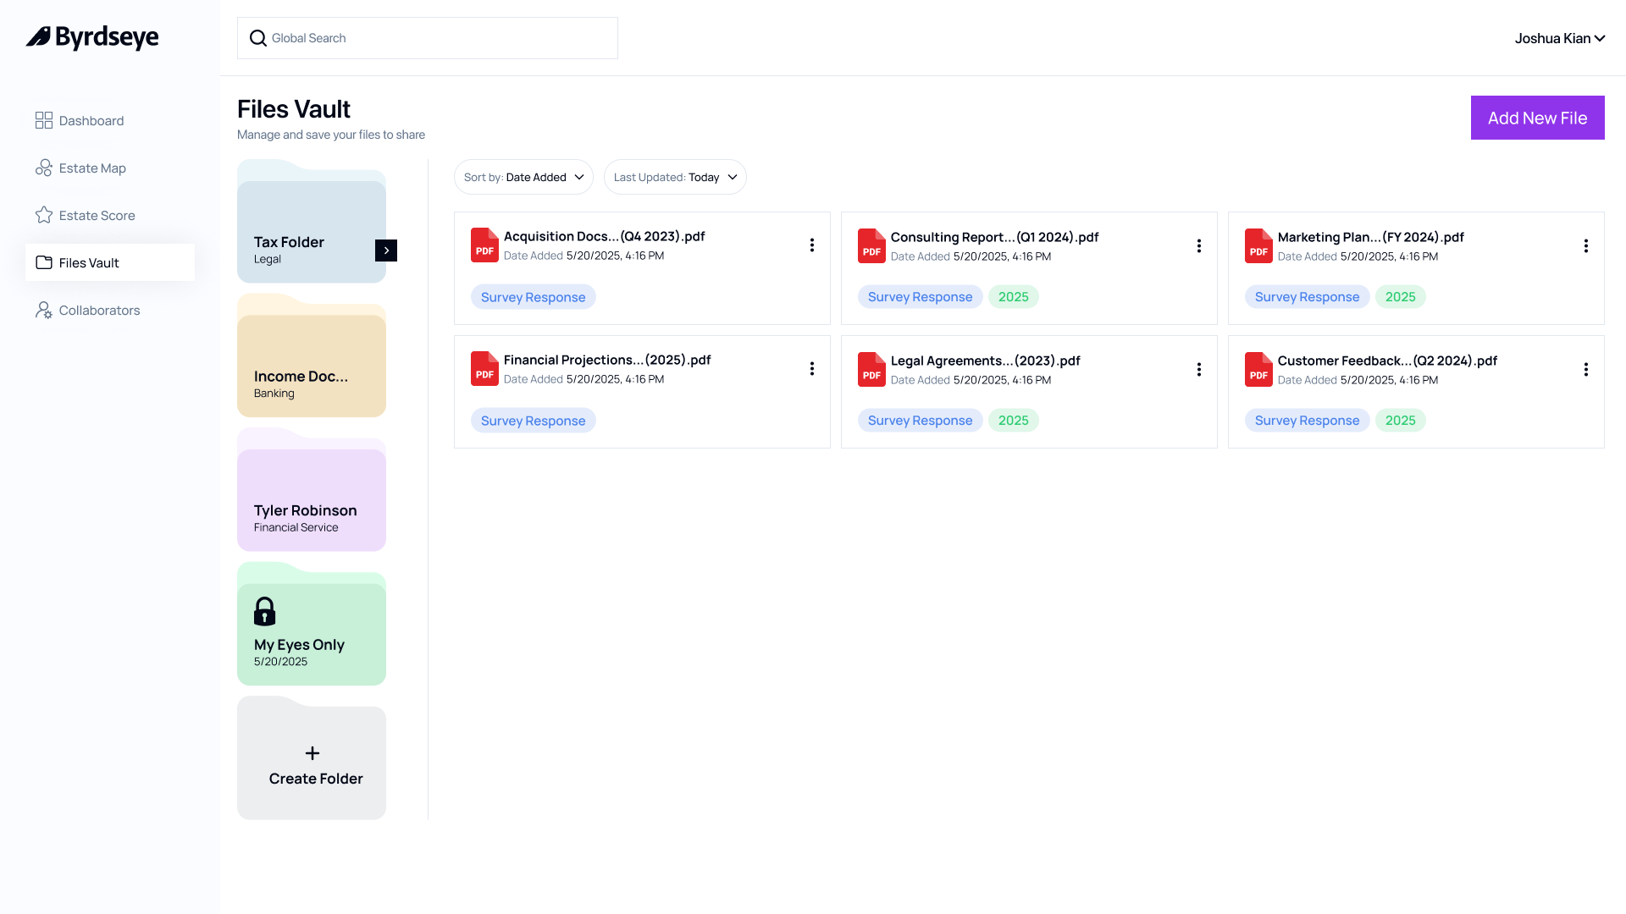Expand the Joshua Kian account menu
This screenshot has width=1626, height=914.
1560,38
